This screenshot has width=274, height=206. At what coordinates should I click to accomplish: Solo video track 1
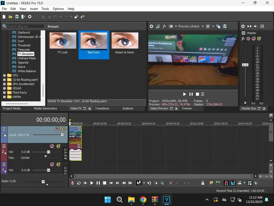coord(64,129)
